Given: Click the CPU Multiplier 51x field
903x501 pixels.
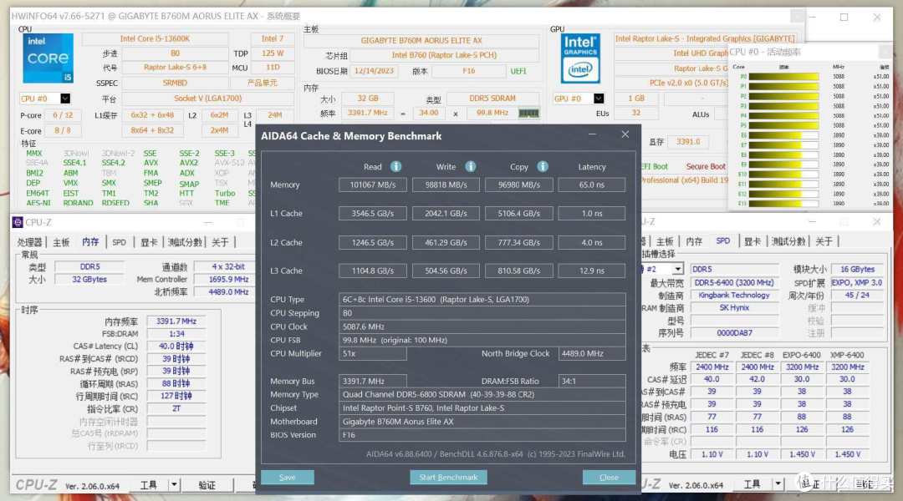Looking at the screenshot, I should point(373,354).
